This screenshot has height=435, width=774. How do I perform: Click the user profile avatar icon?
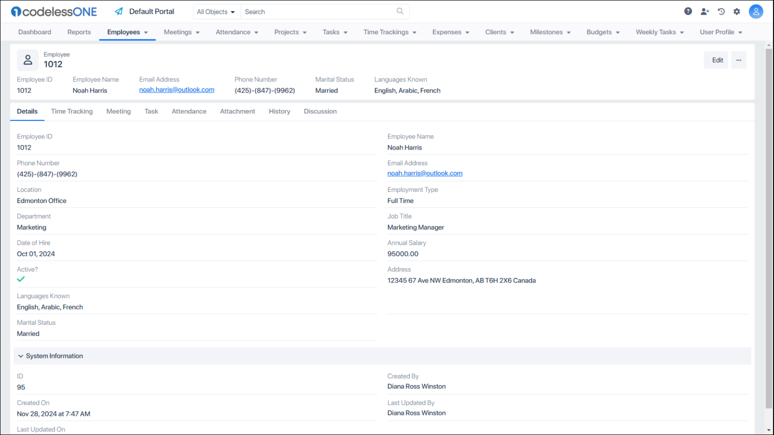[756, 11]
